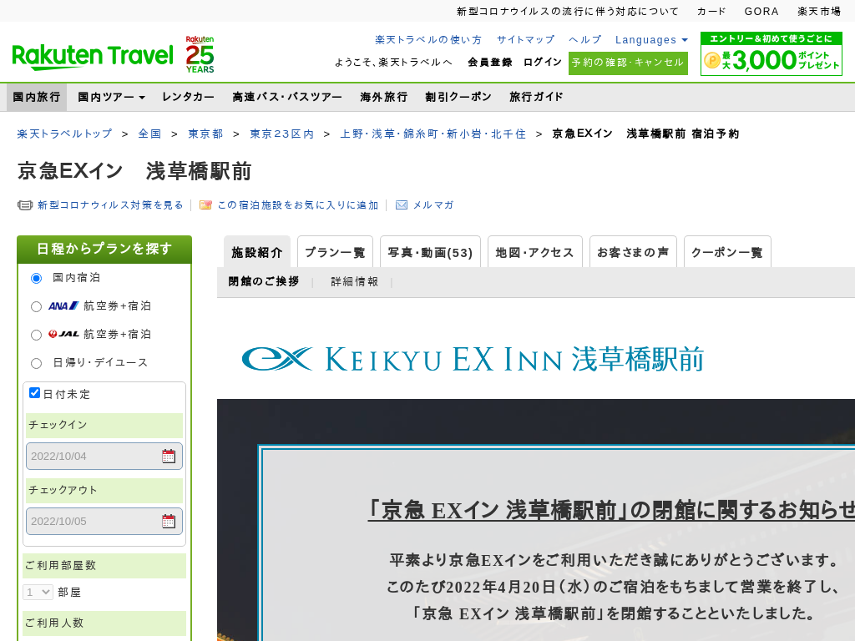The image size is (855, 641).
Task: Open the 新型コロナウイルスの流行に伴う対応について link
Action: [568, 12]
